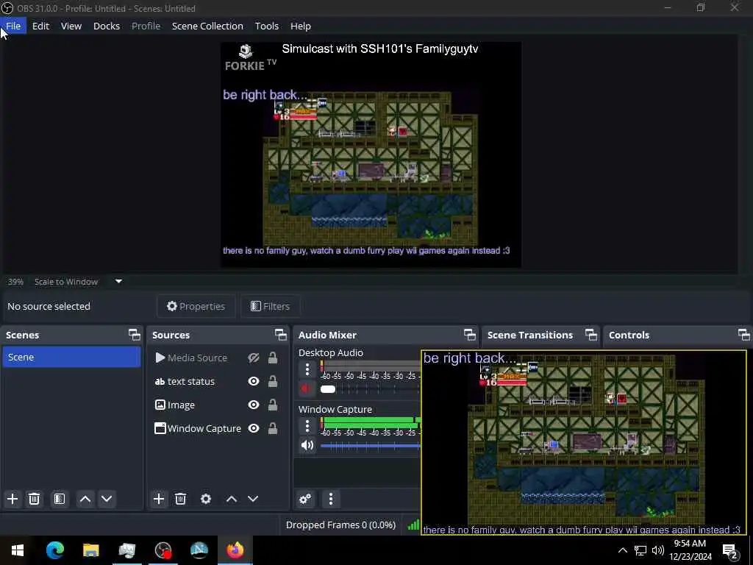Toggle lock on text status source
The image size is (753, 565).
[272, 382]
